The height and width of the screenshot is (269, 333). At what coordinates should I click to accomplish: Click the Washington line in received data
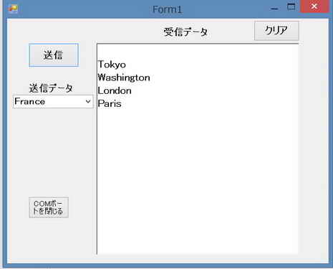click(x=124, y=77)
